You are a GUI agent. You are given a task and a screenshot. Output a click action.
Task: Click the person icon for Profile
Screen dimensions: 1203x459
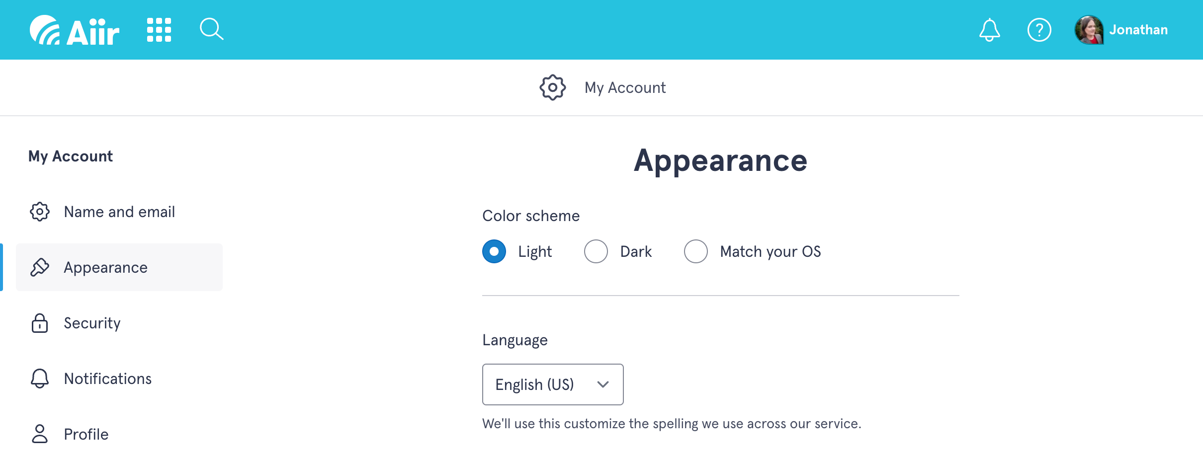pos(40,434)
